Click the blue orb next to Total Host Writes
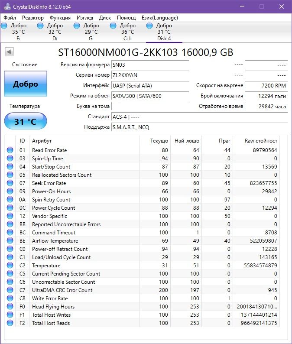The width and height of the screenshot is (292, 344). click(10, 315)
